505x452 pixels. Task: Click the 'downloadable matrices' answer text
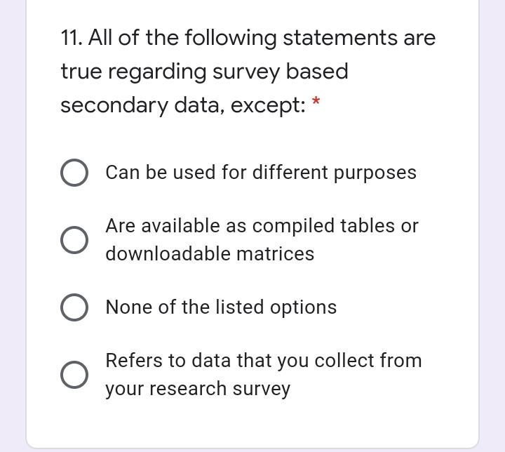(x=210, y=254)
